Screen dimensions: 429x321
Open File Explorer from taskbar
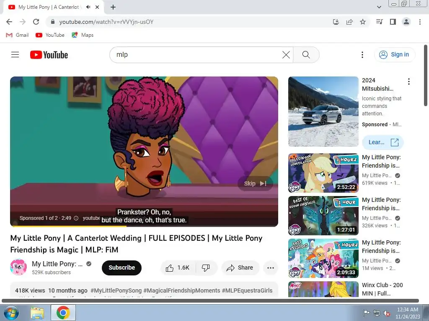(37, 313)
